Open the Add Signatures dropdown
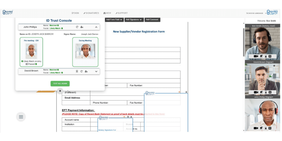Image resolution: width=282 pixels, height=141 pixels. (134, 20)
